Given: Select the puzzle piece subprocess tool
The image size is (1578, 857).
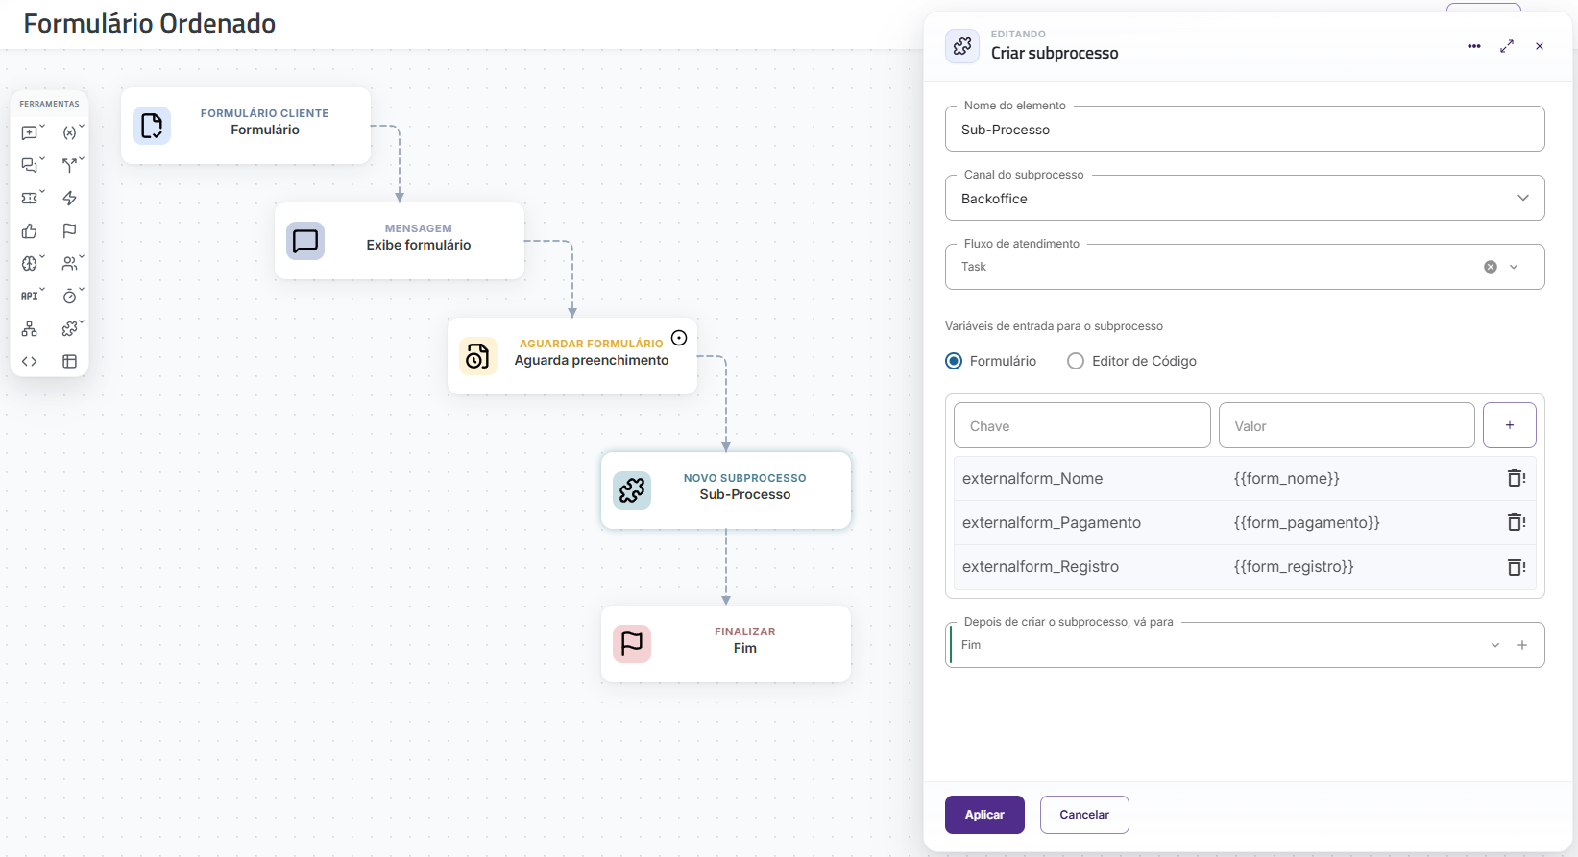Looking at the screenshot, I should 70,329.
